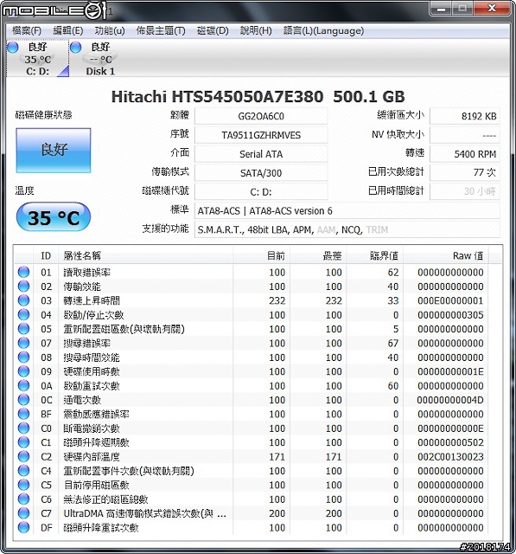Image resolution: width=516 pixels, height=554 pixels.
Task: Open the 佈景主題(T) menu
Action: pyautogui.click(x=161, y=31)
